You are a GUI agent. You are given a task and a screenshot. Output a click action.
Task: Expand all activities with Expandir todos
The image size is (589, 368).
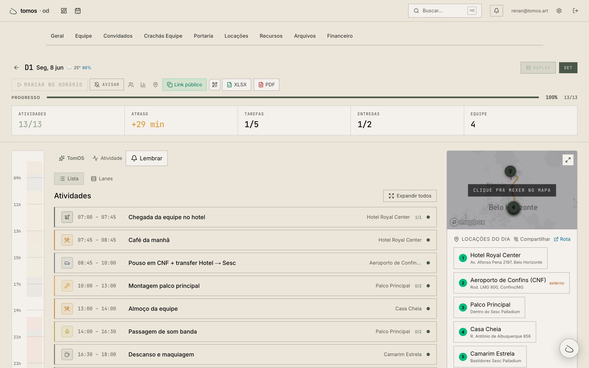click(410, 196)
